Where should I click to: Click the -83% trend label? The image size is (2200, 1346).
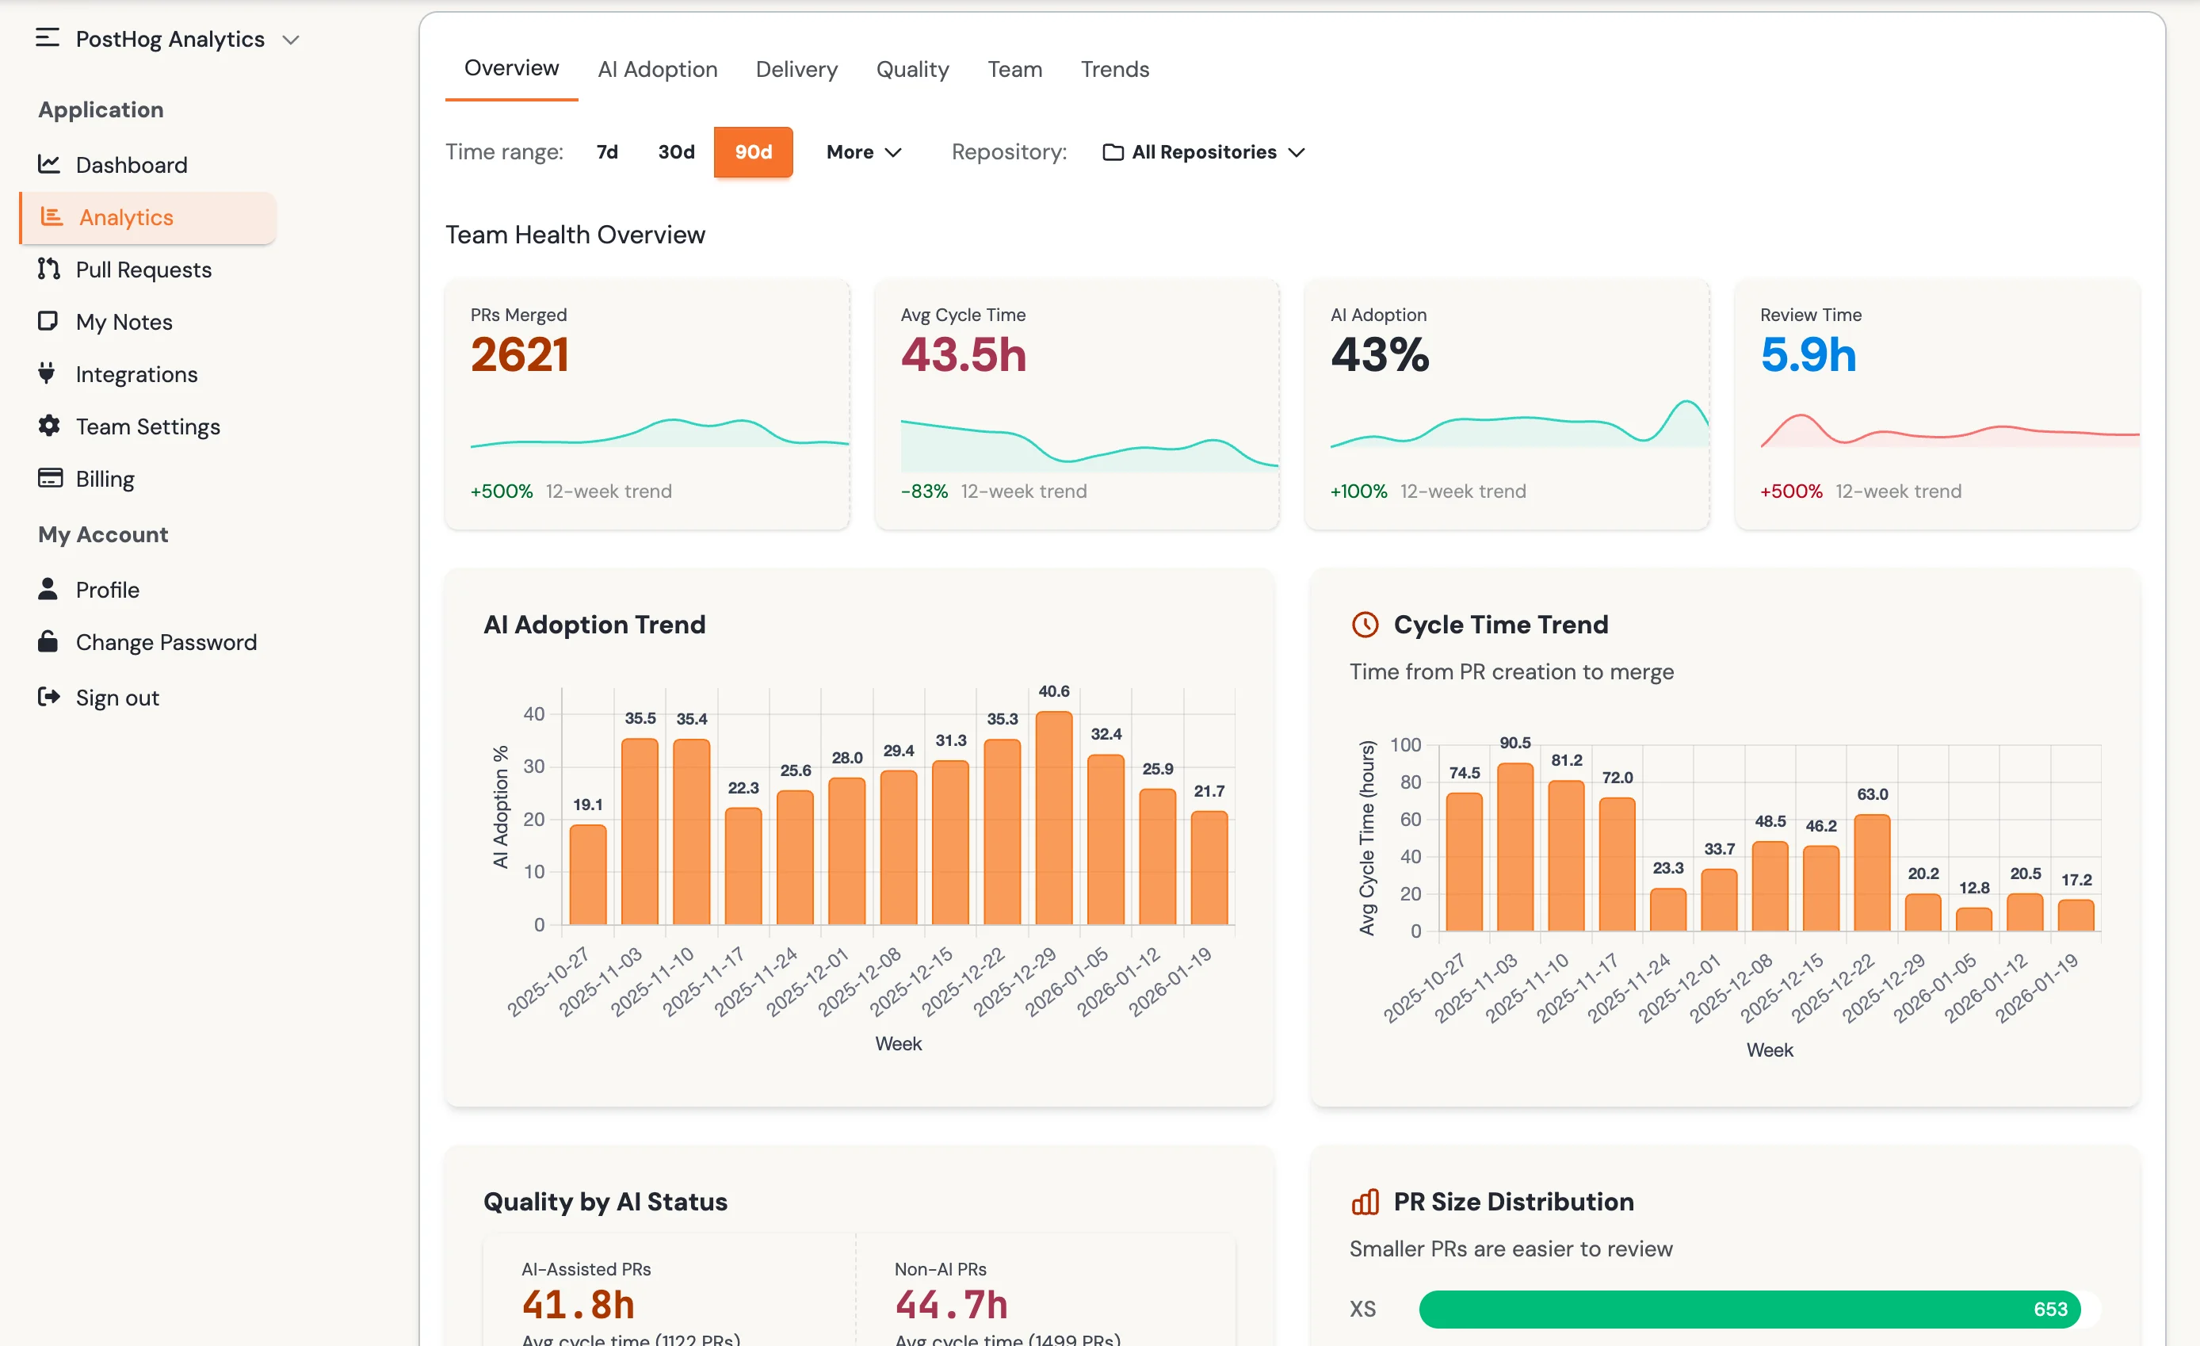[x=924, y=491]
